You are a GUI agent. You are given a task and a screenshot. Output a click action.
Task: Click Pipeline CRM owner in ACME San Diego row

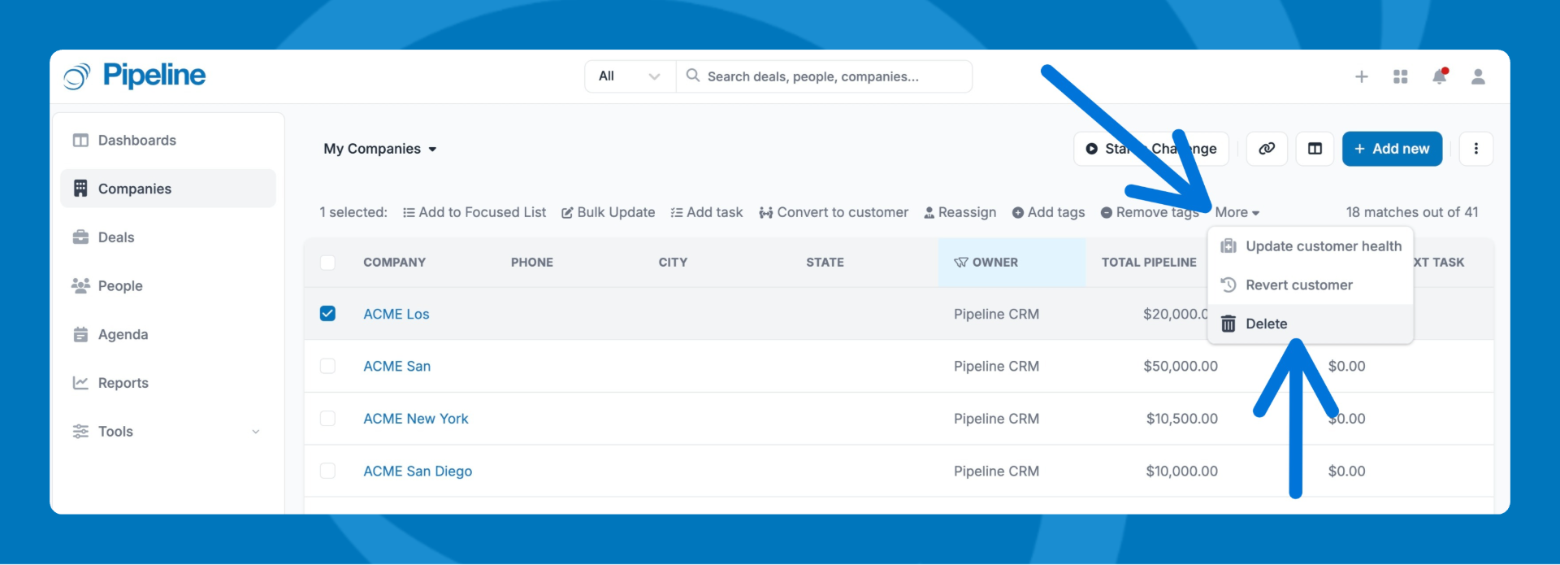[996, 471]
